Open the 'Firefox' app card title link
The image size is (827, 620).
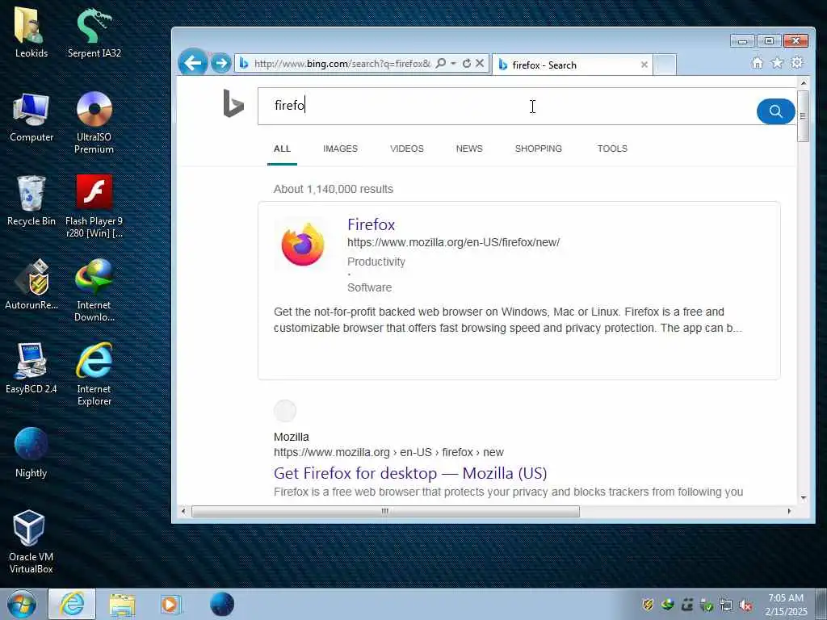tap(371, 224)
